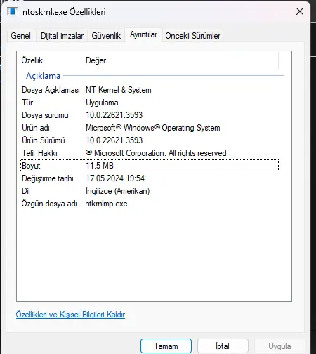Select the Açıklama group heading
This screenshot has height=354, width=316.
coord(44,76)
